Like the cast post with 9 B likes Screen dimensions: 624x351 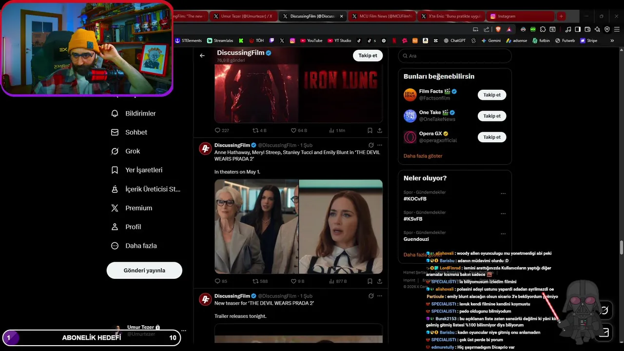297,281
